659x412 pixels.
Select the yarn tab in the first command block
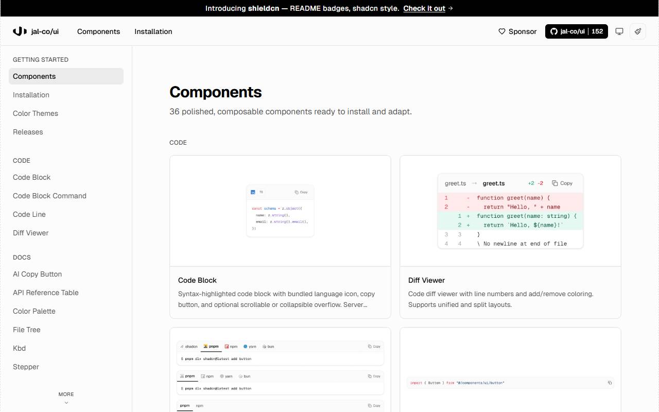click(x=250, y=347)
